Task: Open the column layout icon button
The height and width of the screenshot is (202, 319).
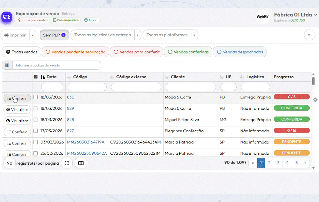Action: [81, 163]
